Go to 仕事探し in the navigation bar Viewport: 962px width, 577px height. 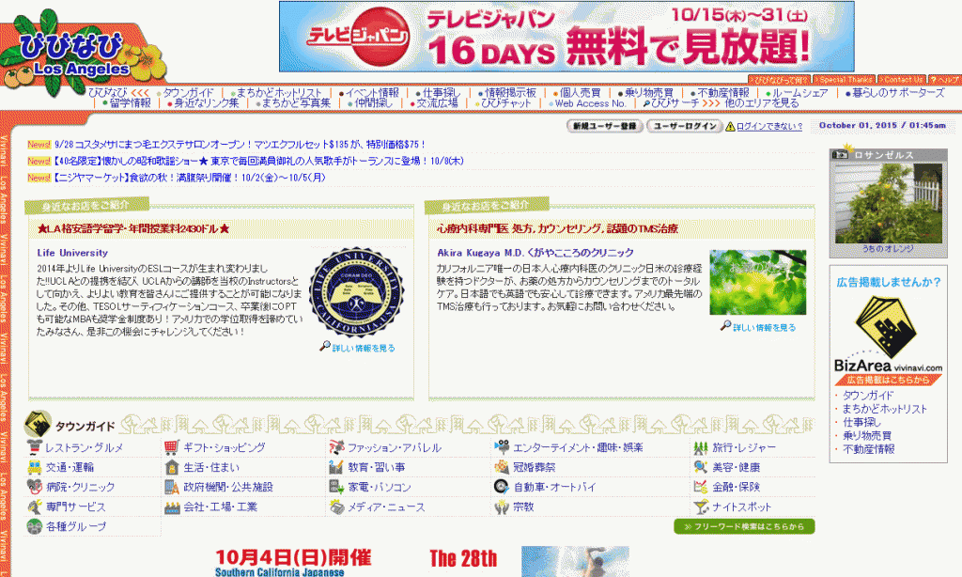pyautogui.click(x=442, y=93)
